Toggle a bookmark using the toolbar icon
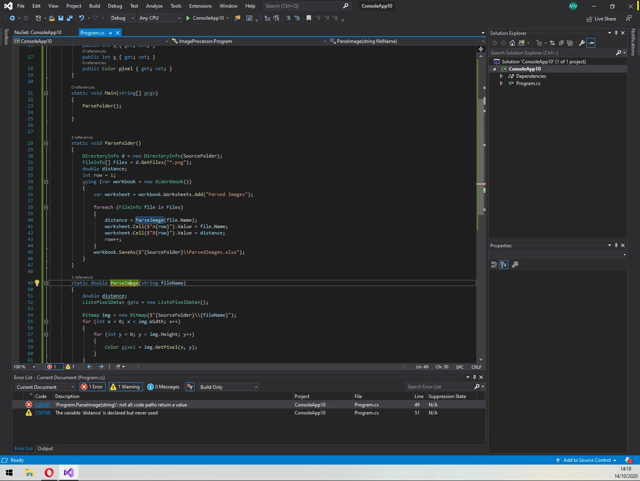The width and height of the screenshot is (640, 481). coord(309,18)
